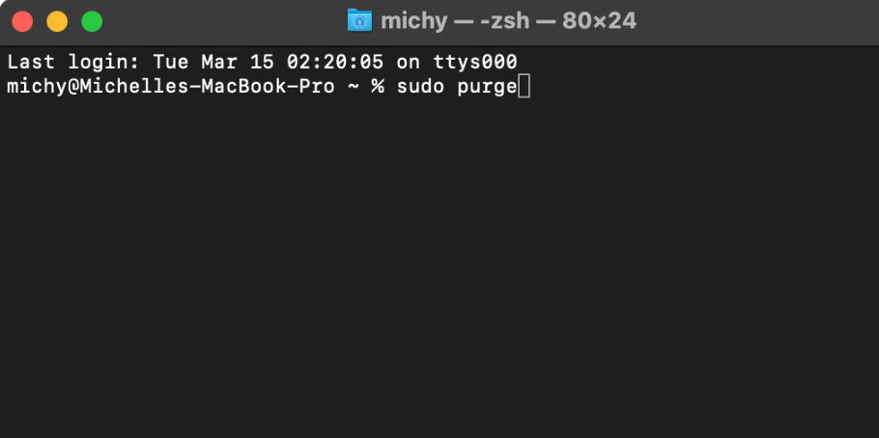Click the home folder proxy icon

(x=359, y=20)
